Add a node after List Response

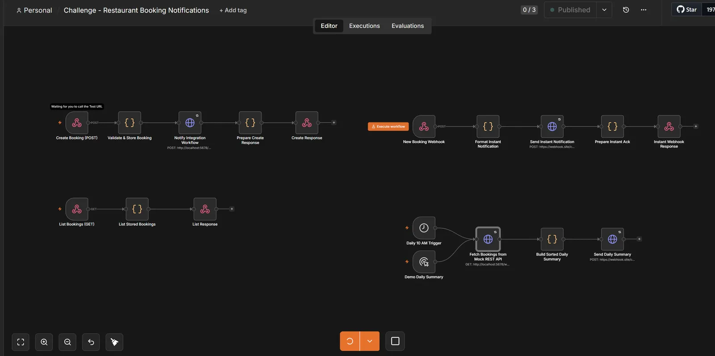coord(231,209)
